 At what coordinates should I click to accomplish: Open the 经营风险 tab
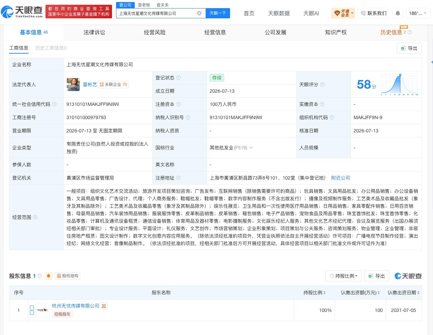pyautogui.click(x=155, y=32)
